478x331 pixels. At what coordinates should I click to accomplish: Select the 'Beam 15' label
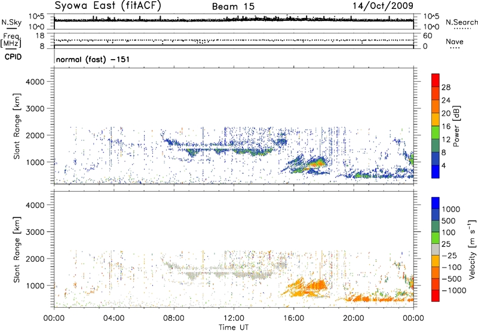click(233, 7)
